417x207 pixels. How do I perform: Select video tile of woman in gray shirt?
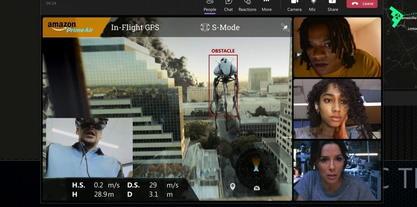tap(337, 170)
